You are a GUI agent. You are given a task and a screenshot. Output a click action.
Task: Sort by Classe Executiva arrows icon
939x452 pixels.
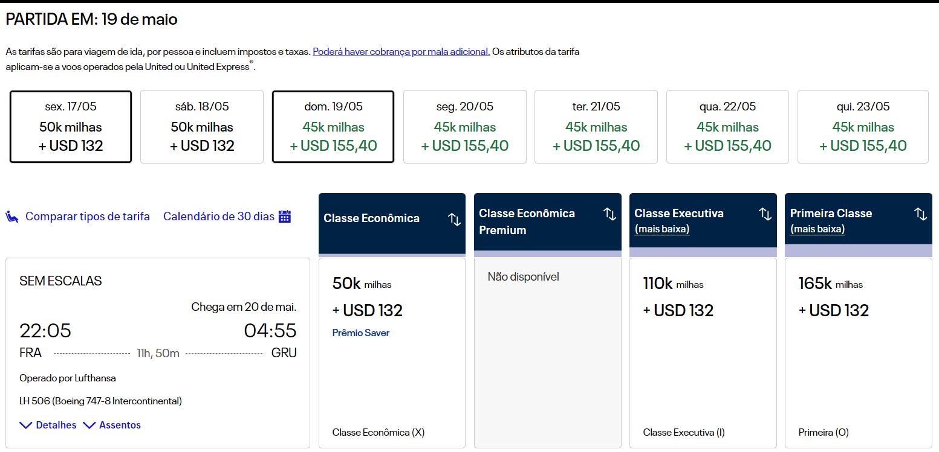click(765, 214)
